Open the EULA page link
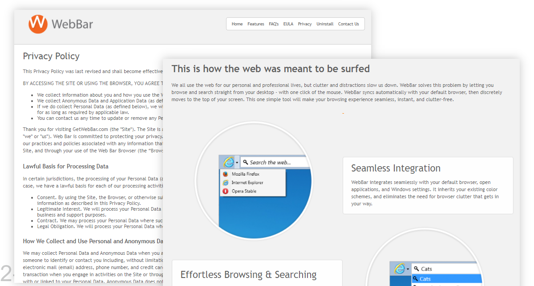 pyautogui.click(x=288, y=24)
